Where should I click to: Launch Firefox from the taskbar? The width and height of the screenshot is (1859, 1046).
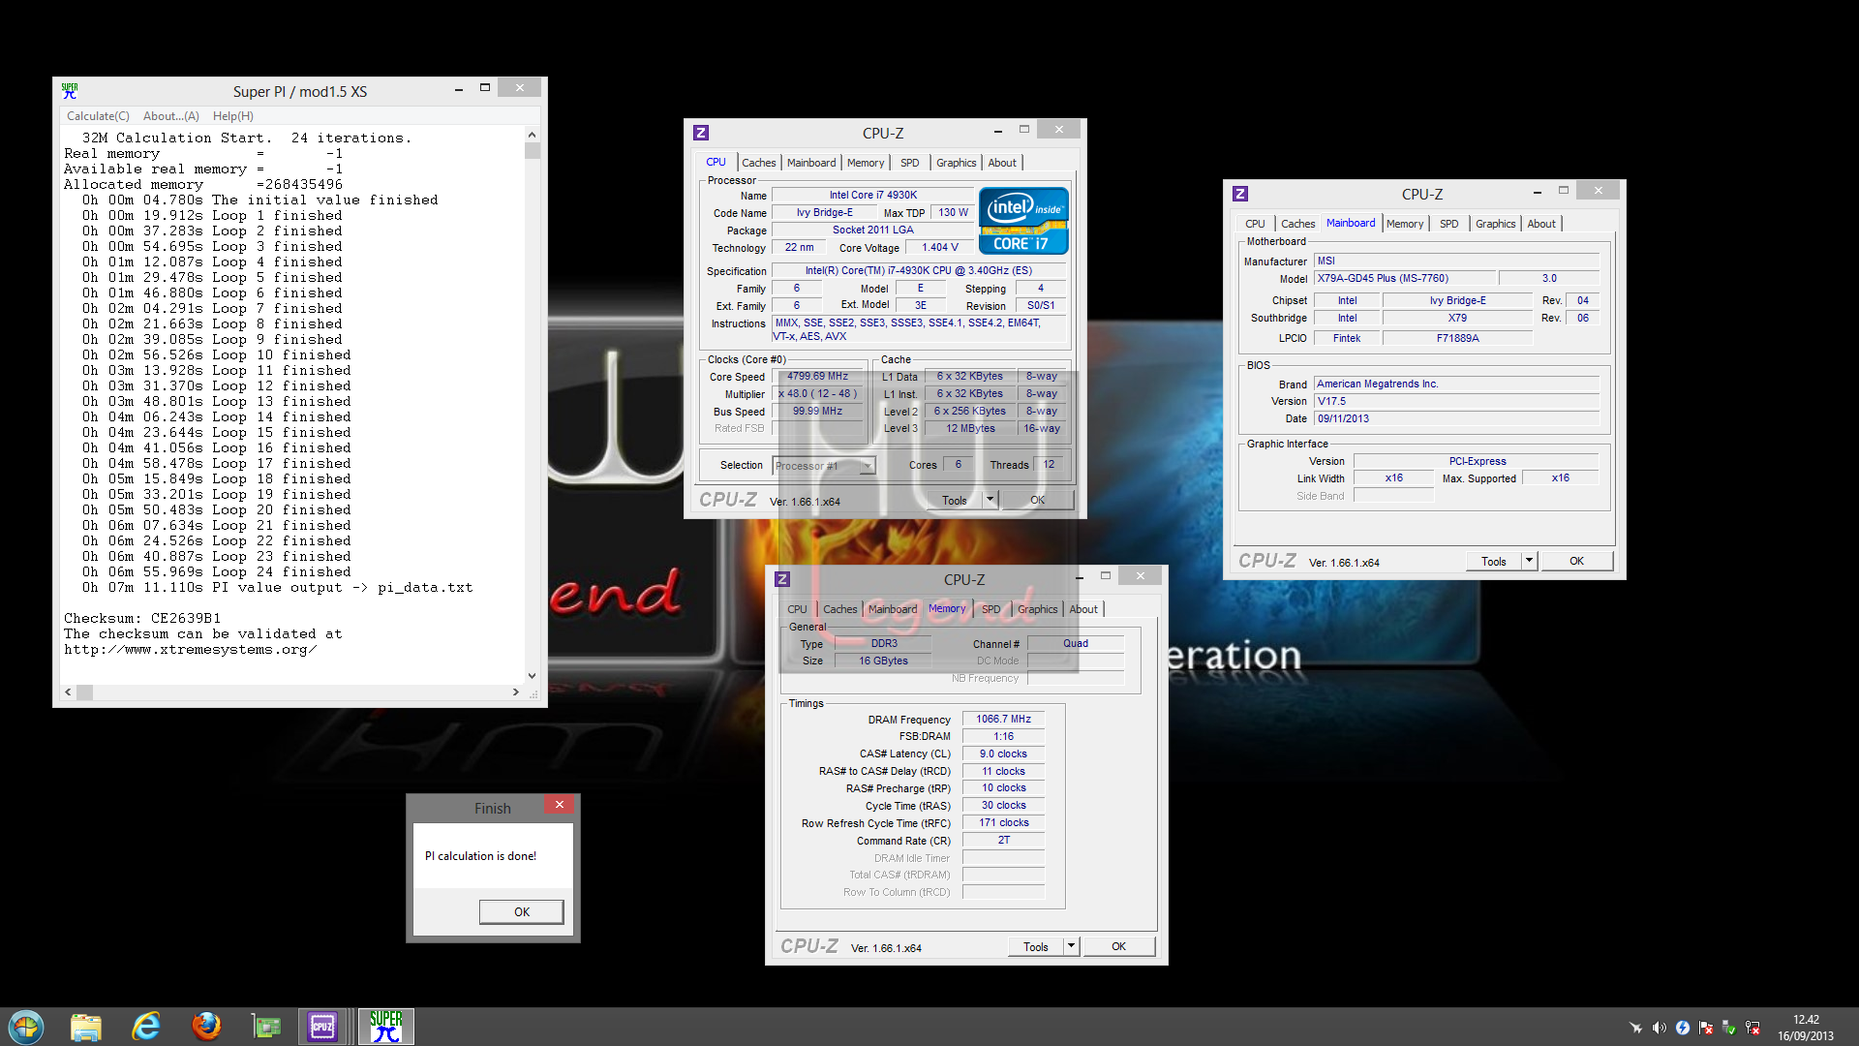[206, 1027]
